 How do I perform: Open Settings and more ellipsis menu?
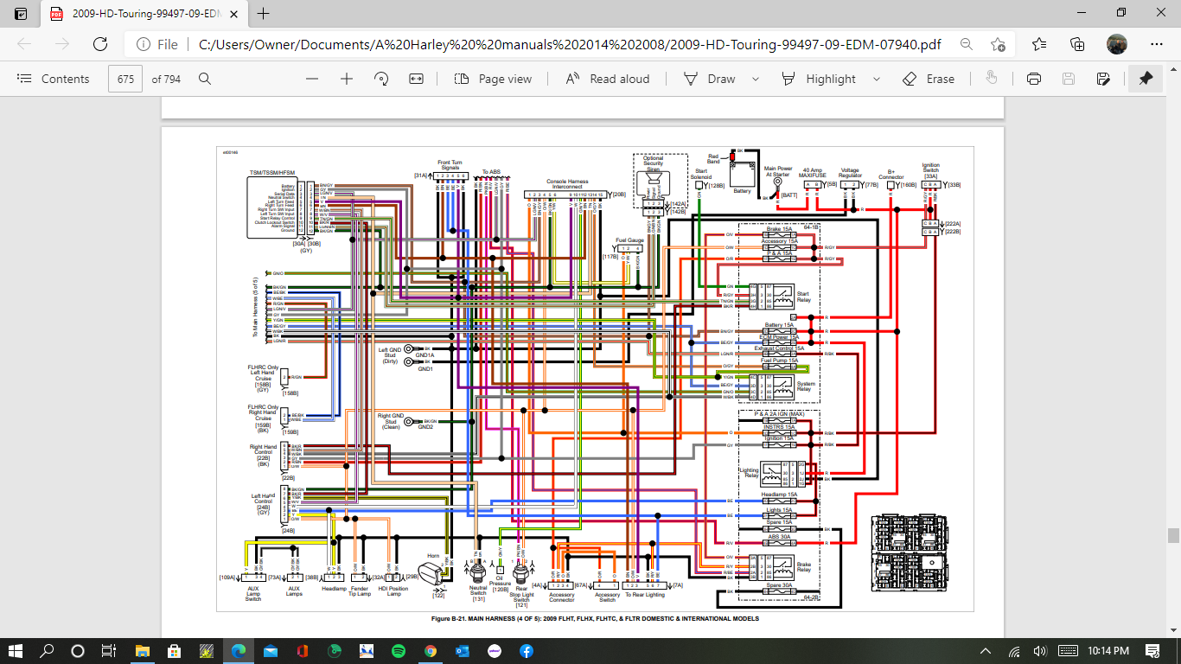tap(1157, 44)
